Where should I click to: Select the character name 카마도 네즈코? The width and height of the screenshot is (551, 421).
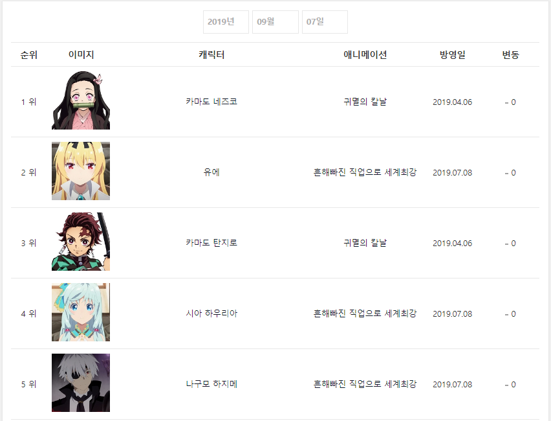click(211, 102)
